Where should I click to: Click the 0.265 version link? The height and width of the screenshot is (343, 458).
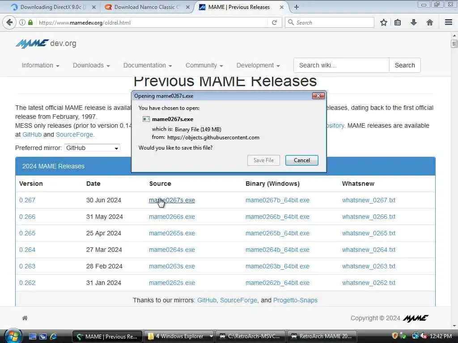(x=27, y=233)
